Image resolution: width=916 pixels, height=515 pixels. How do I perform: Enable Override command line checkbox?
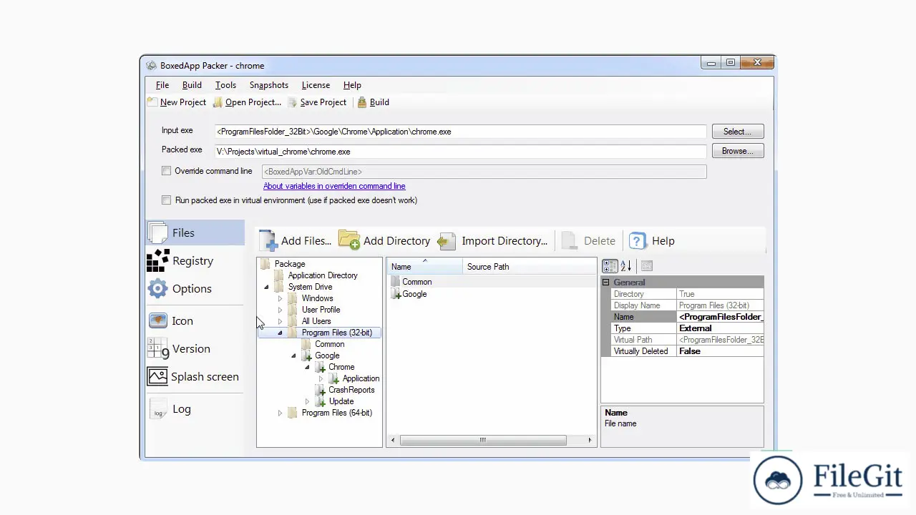[x=166, y=171]
